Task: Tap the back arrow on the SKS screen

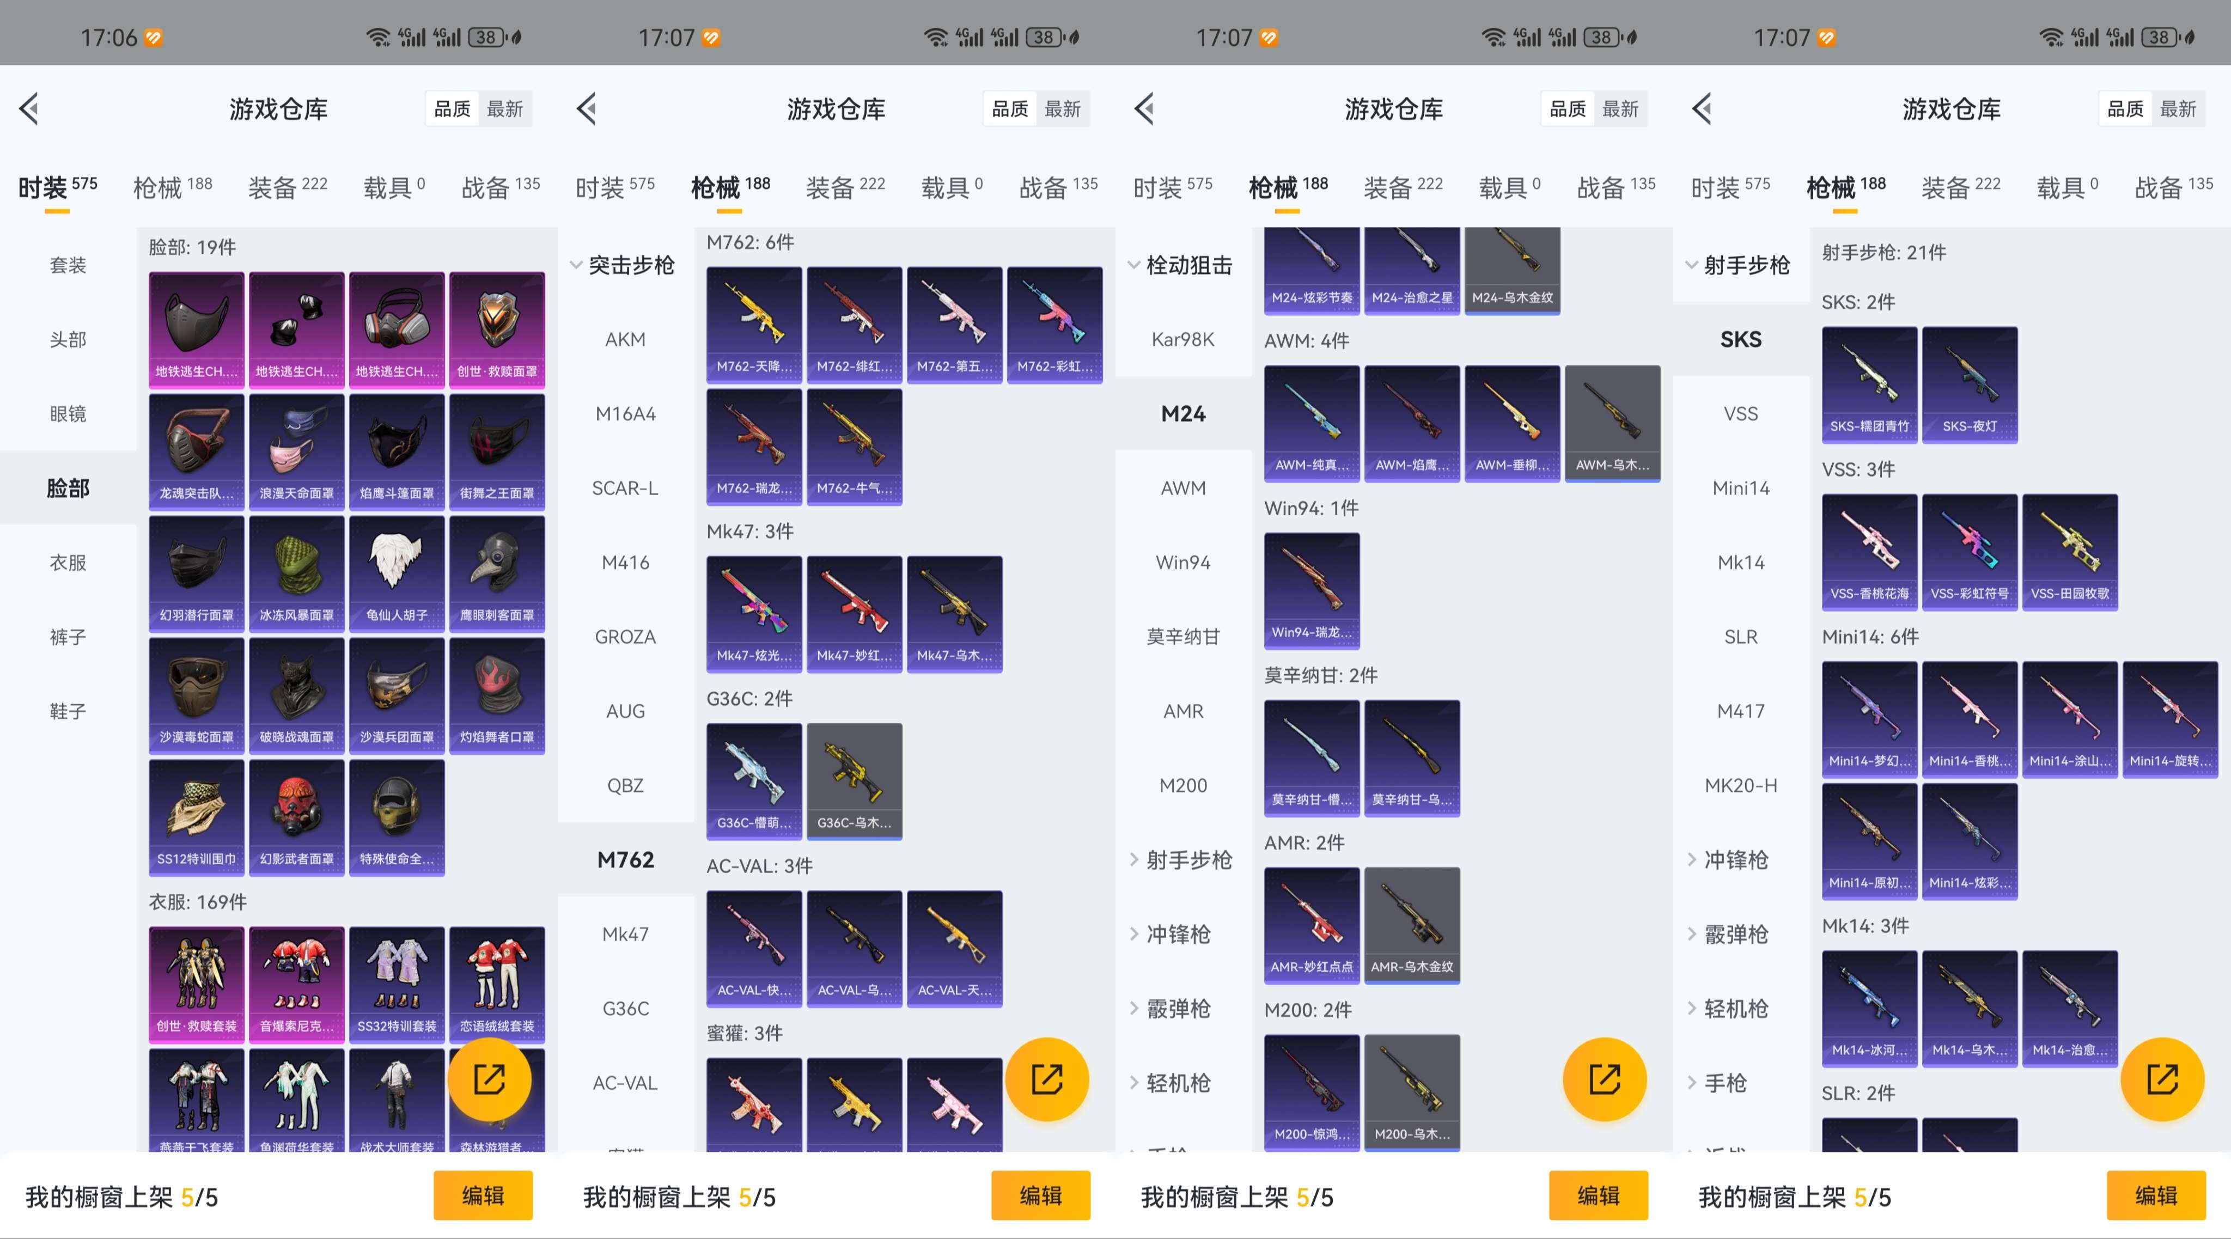Action: tap(1702, 109)
